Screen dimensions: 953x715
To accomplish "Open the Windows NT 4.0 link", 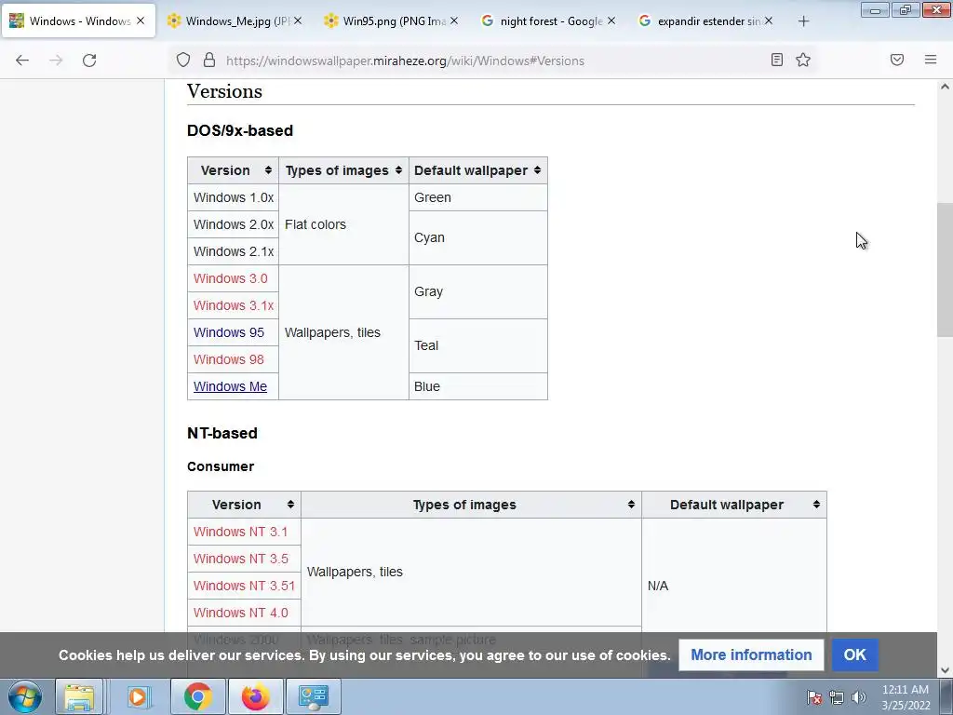I will click(241, 613).
